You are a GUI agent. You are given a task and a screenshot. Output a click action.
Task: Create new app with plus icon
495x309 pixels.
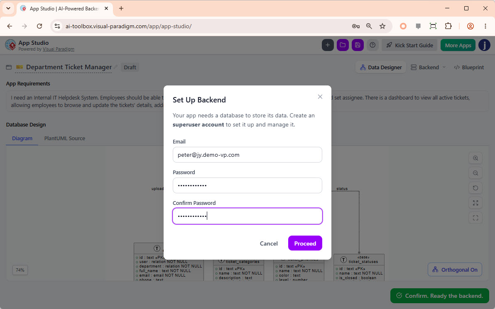(328, 45)
